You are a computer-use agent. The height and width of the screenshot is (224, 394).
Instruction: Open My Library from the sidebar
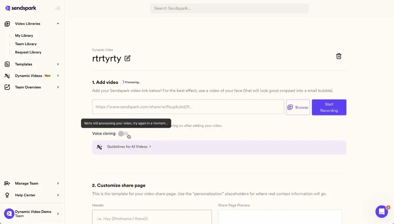coord(24,35)
